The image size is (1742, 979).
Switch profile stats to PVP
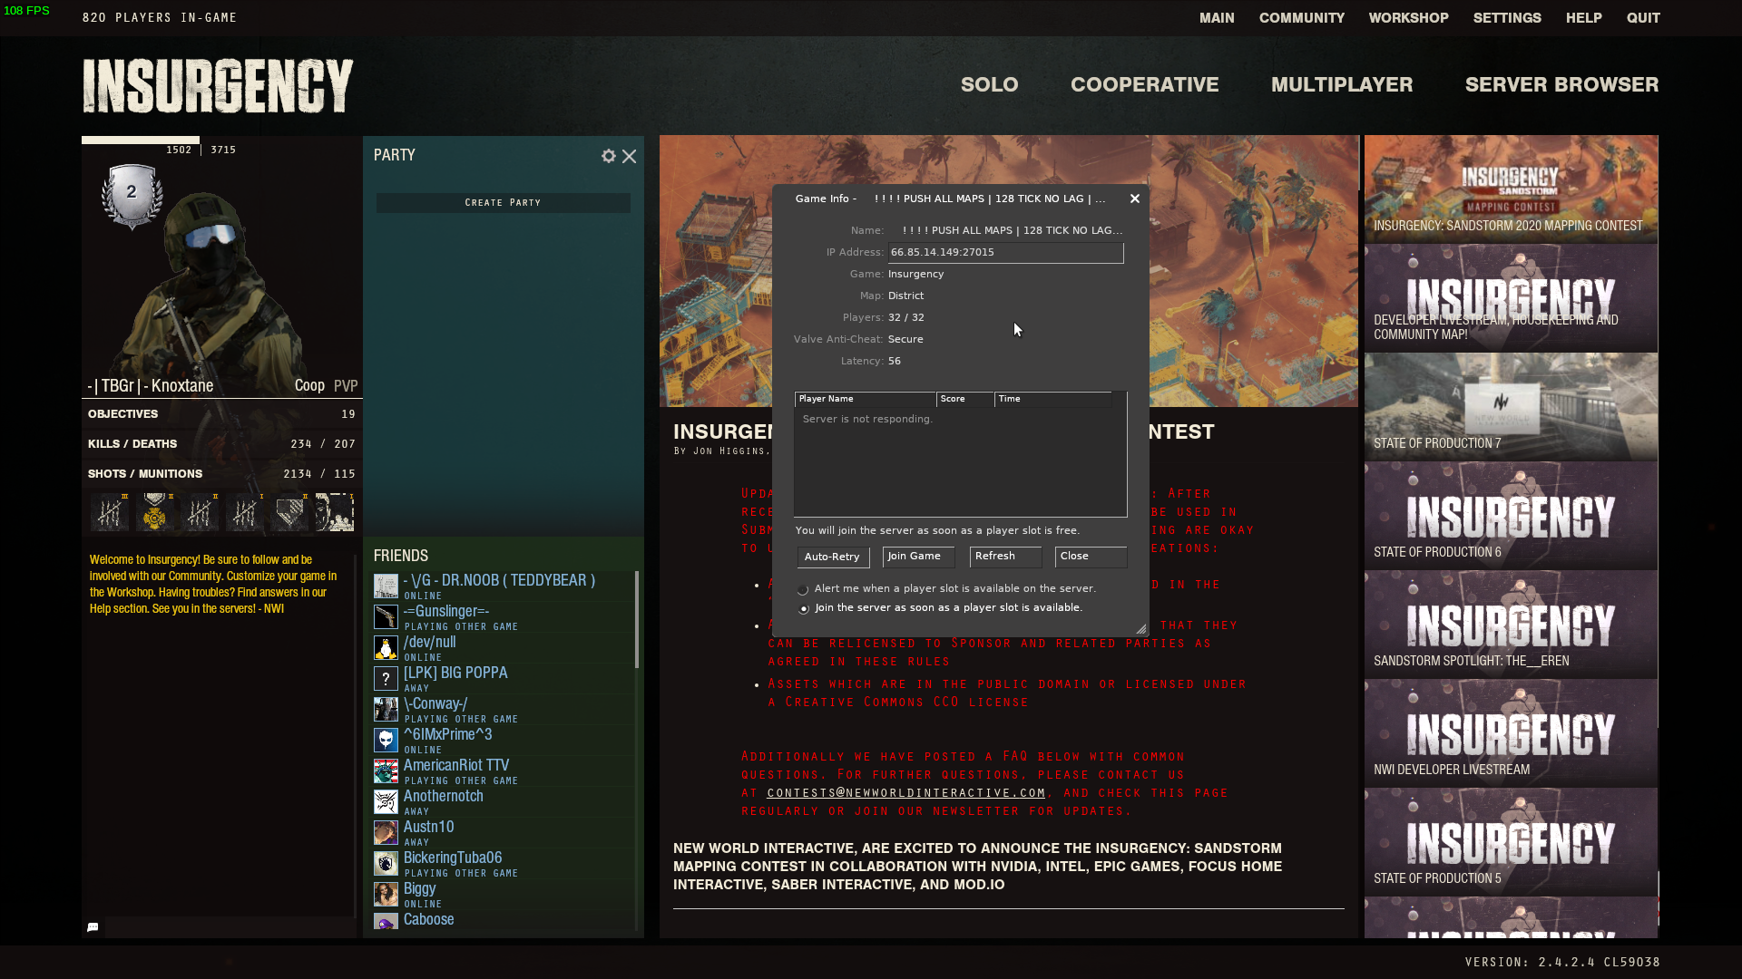click(x=346, y=386)
